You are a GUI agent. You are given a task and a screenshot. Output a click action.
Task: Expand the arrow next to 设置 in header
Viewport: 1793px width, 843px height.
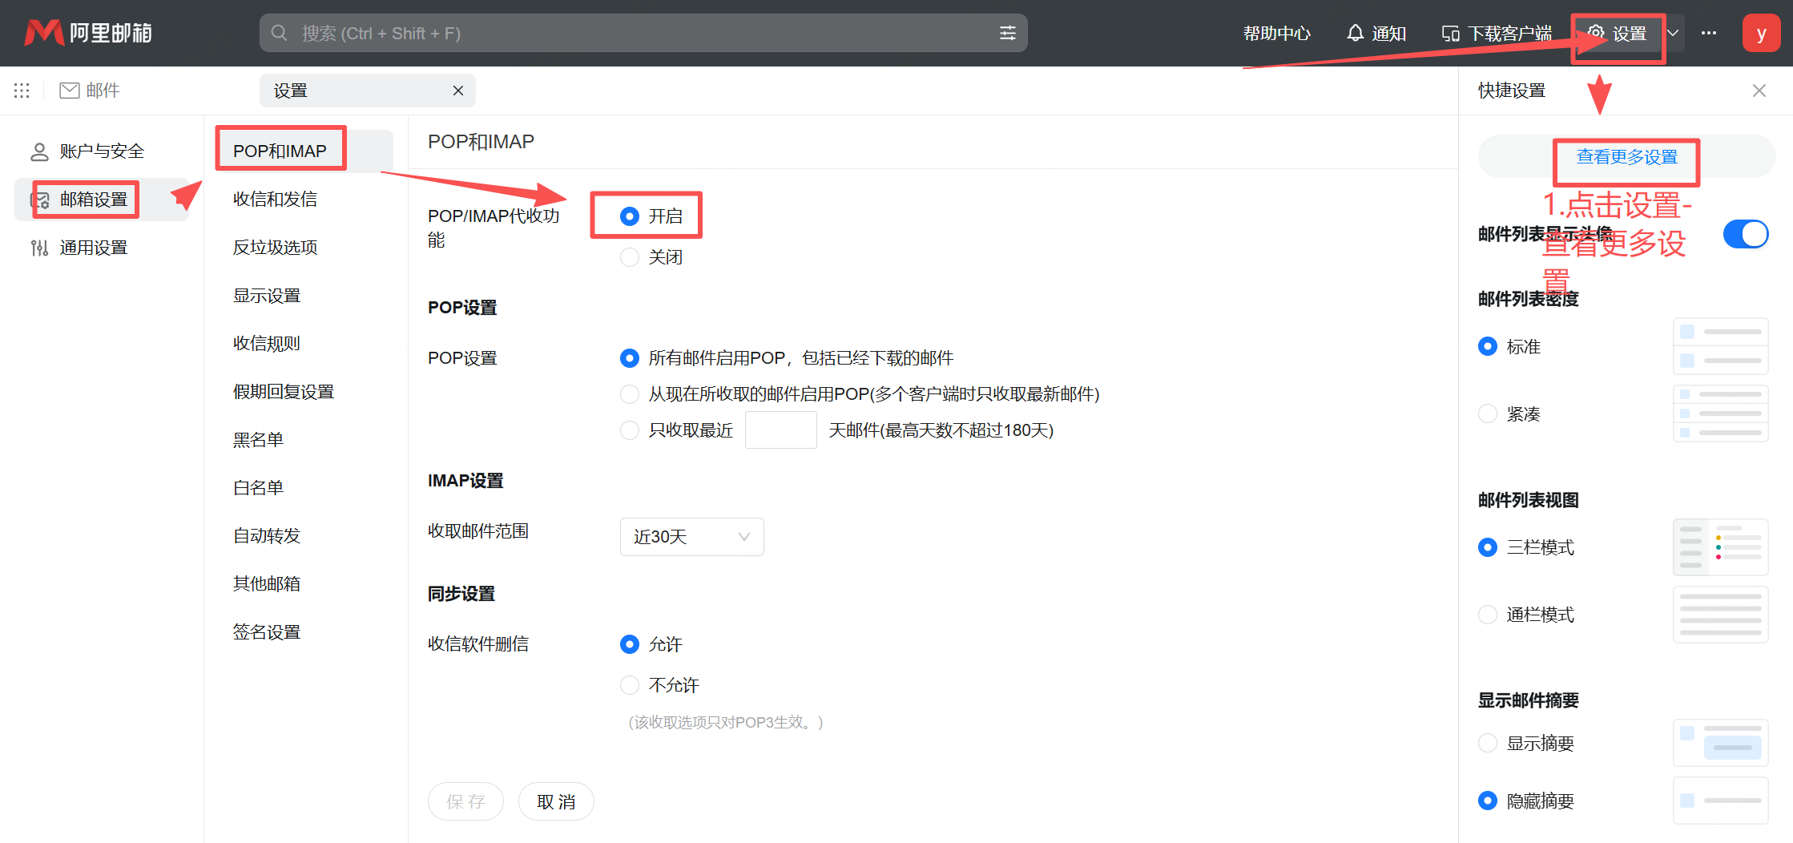pos(1673,33)
